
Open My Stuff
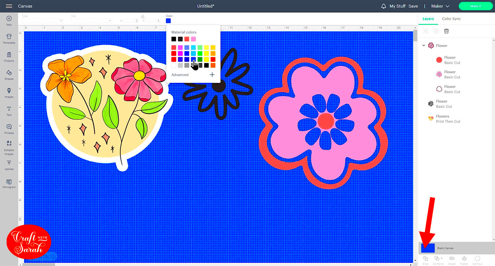pyautogui.click(x=397, y=6)
